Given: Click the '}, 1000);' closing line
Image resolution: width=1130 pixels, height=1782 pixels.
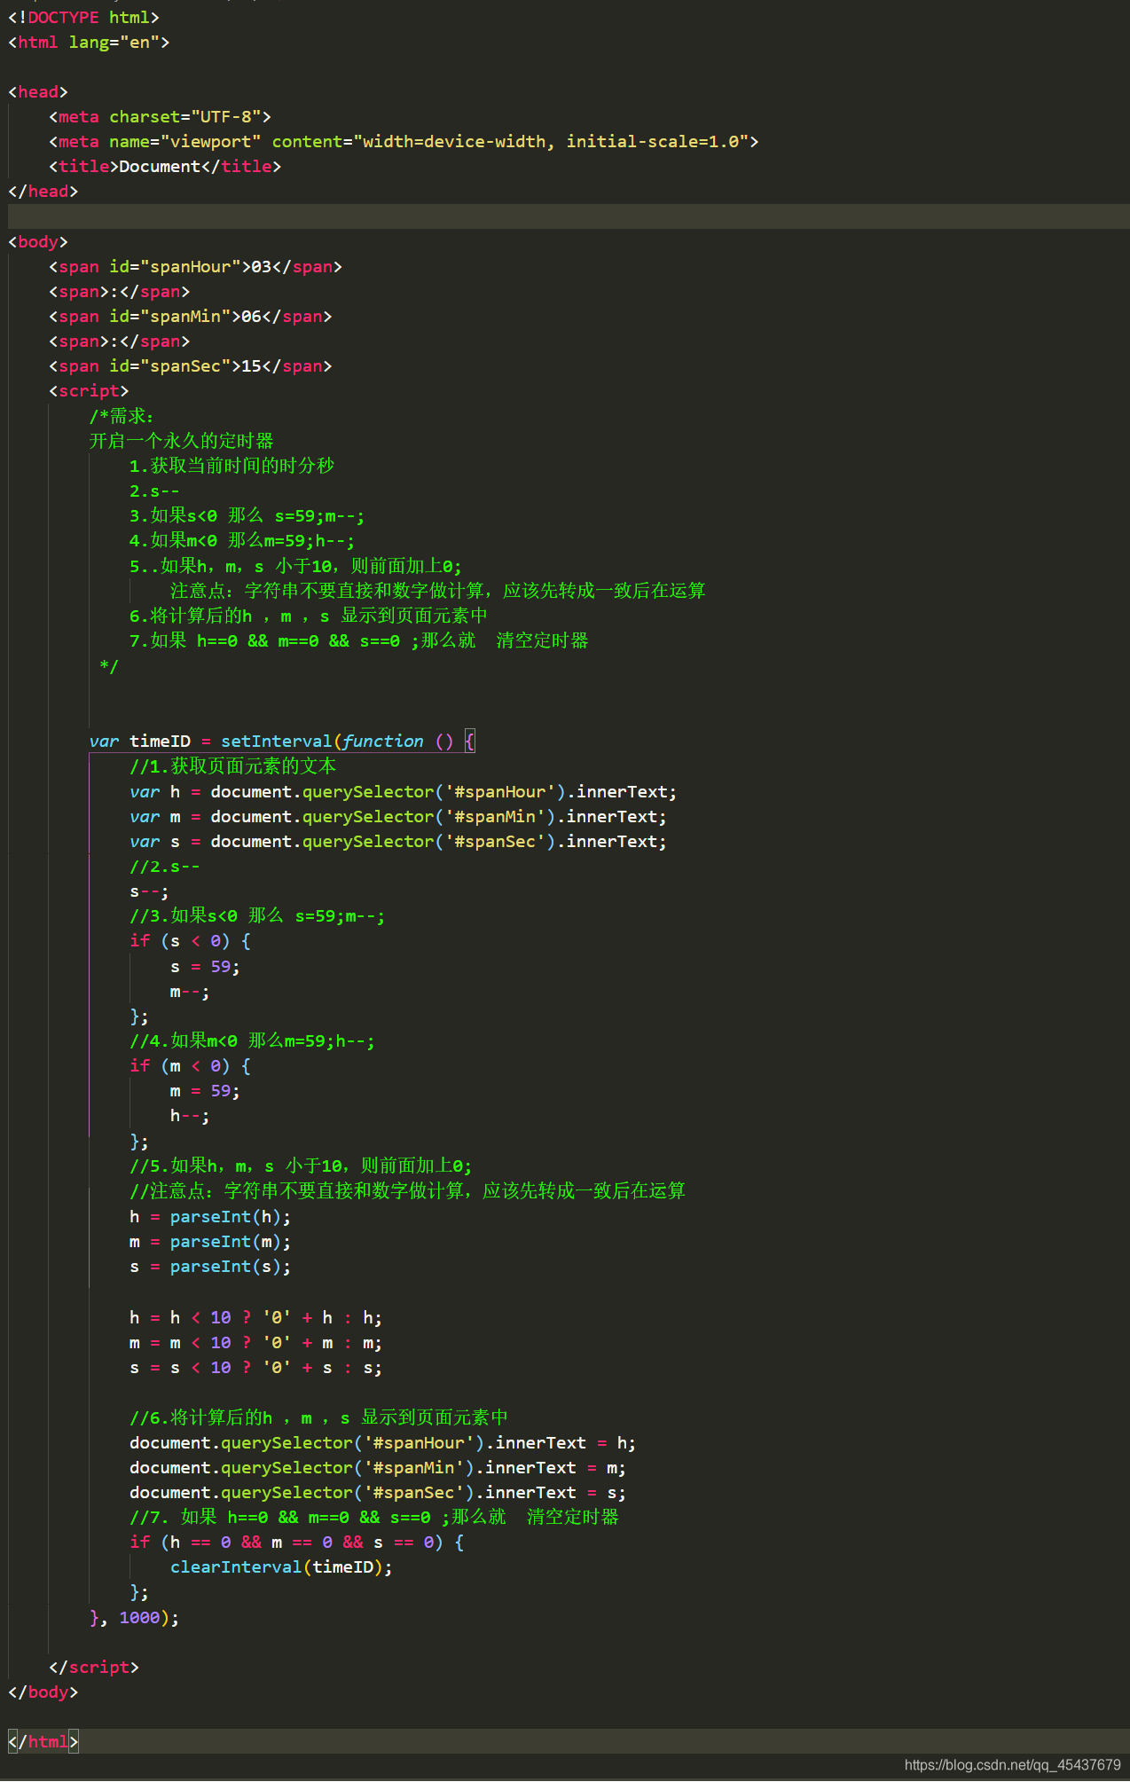Looking at the screenshot, I should click(134, 1618).
